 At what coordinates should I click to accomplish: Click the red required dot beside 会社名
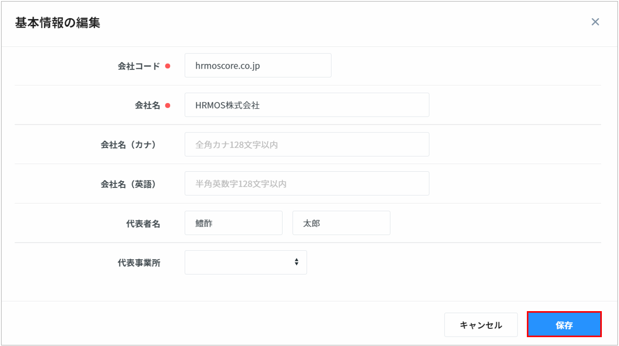pos(168,105)
